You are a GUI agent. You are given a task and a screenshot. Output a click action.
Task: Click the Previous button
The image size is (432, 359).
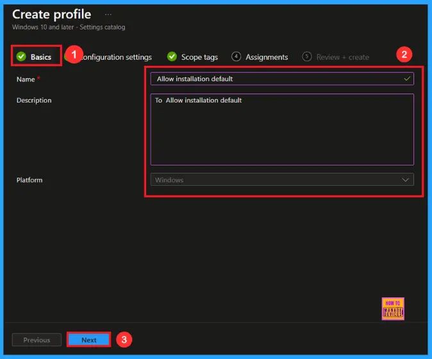pyautogui.click(x=37, y=340)
